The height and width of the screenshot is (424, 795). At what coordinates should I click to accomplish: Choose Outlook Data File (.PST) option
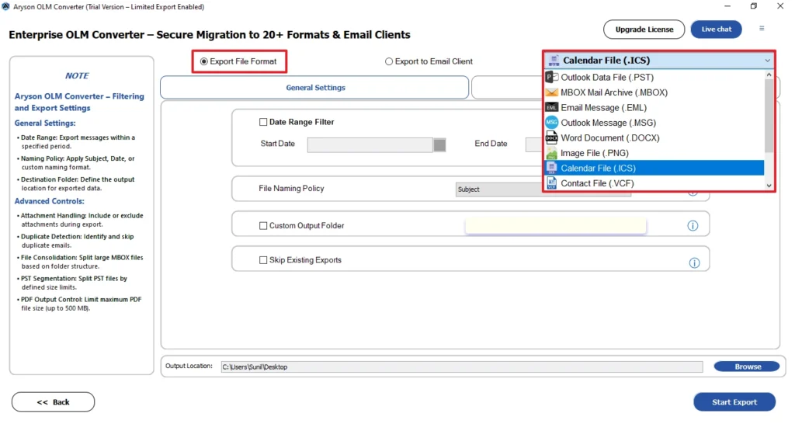pos(654,77)
